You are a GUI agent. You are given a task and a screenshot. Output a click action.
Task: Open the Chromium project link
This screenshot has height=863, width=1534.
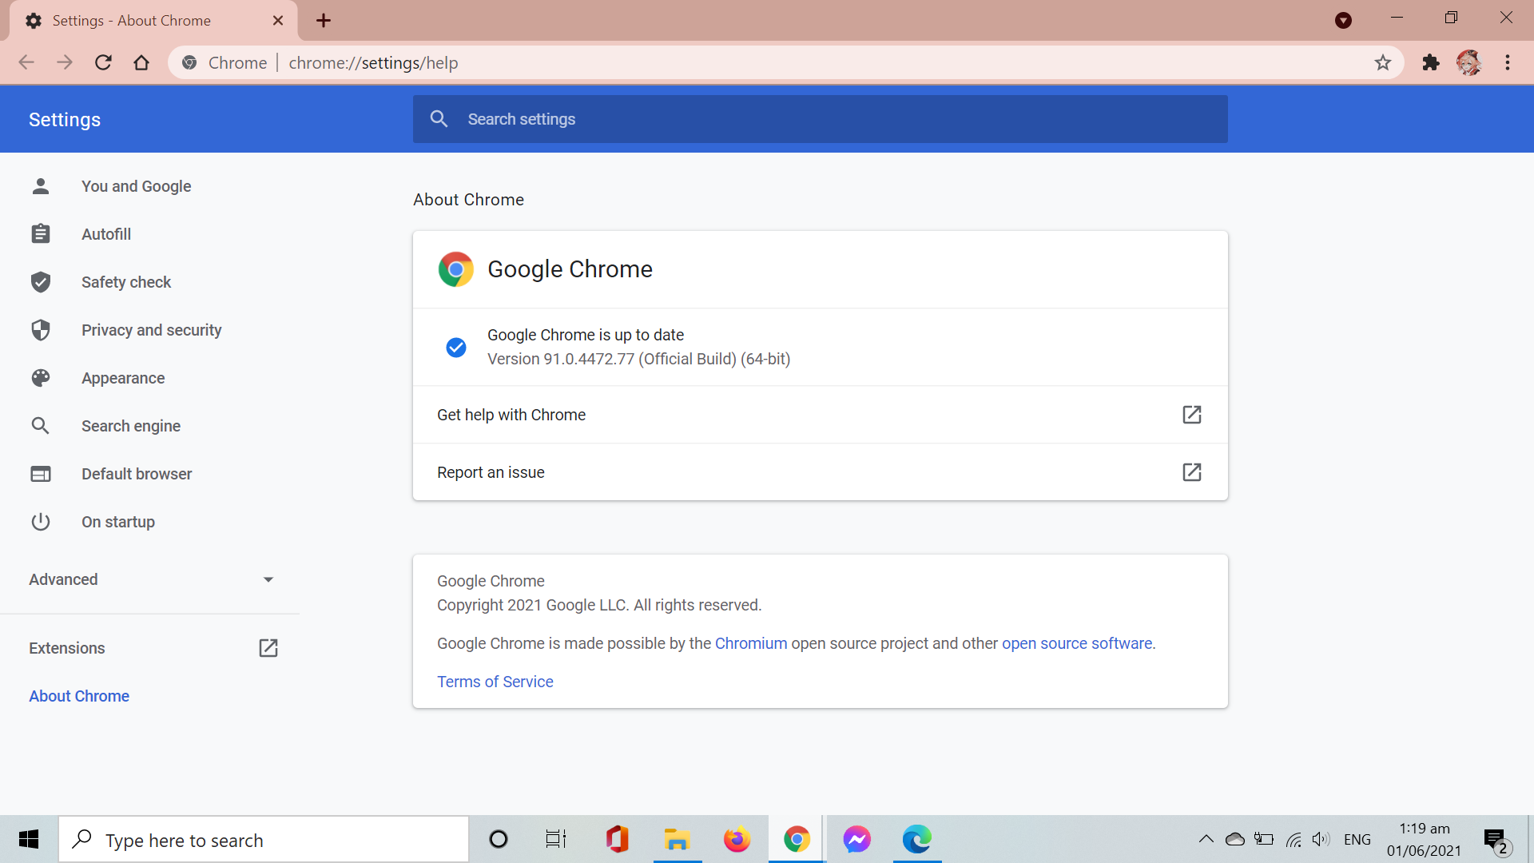click(x=750, y=643)
